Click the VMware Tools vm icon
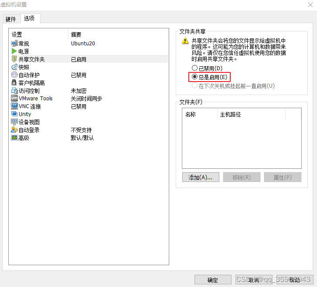This screenshot has height=287, width=317. point(14,98)
